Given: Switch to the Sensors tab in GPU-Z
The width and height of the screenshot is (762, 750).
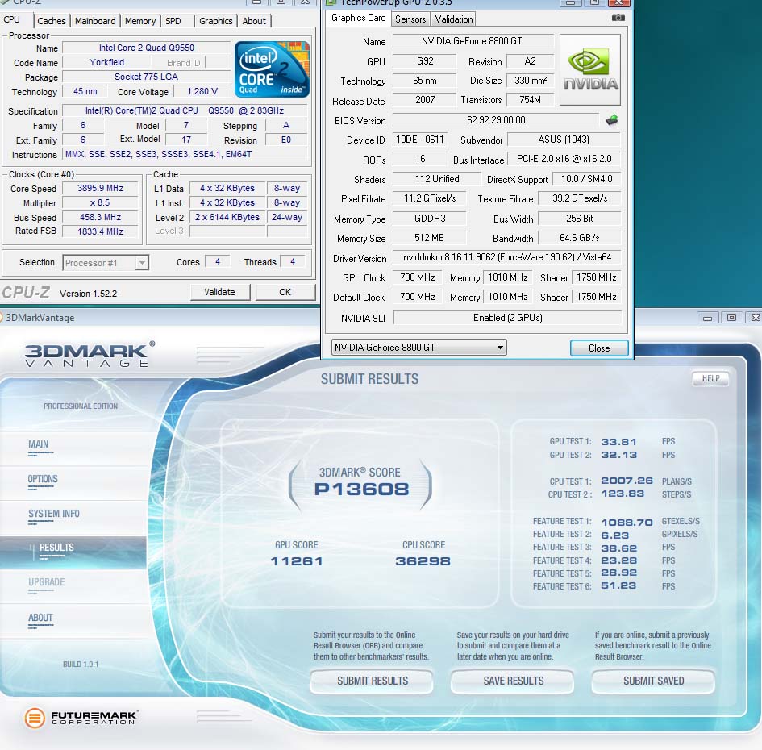Looking at the screenshot, I should pos(410,19).
